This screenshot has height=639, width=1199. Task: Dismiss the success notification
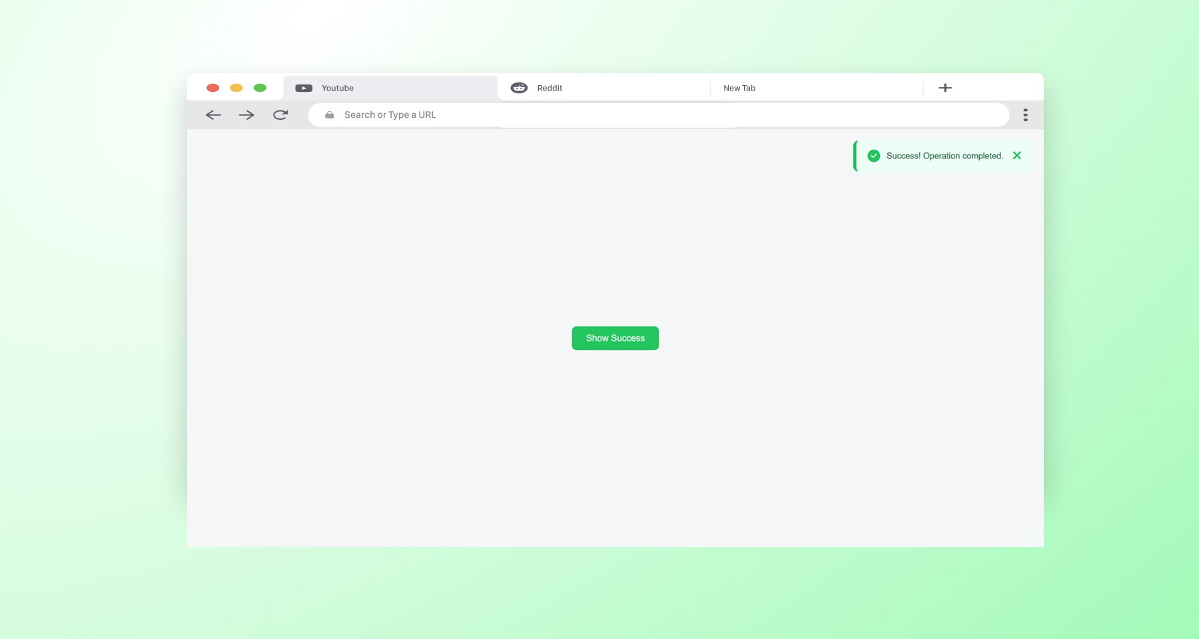(x=1017, y=155)
